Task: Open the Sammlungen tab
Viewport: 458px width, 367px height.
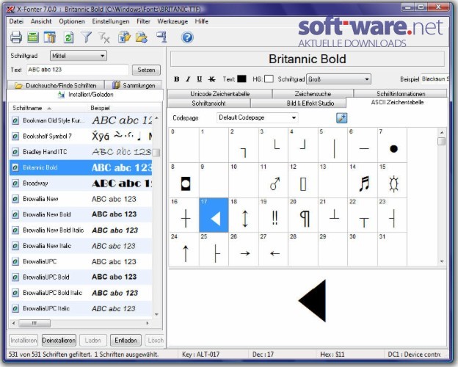Action: tap(134, 85)
